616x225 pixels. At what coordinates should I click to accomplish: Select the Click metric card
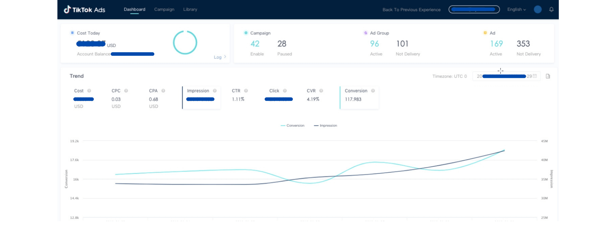278,98
